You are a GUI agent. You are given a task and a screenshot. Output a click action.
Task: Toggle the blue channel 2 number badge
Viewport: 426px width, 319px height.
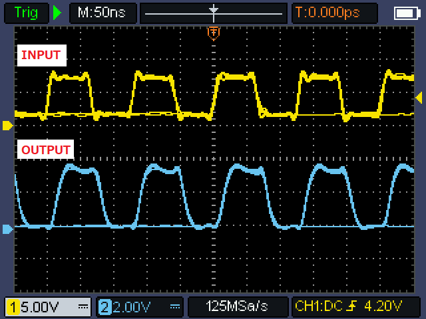coord(105,306)
